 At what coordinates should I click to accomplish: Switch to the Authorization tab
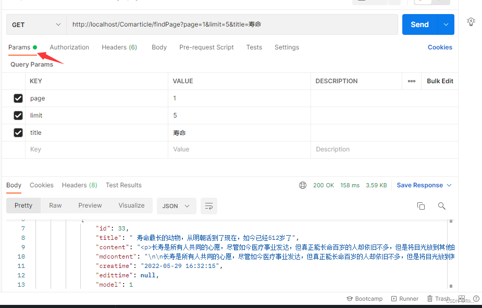pos(69,47)
